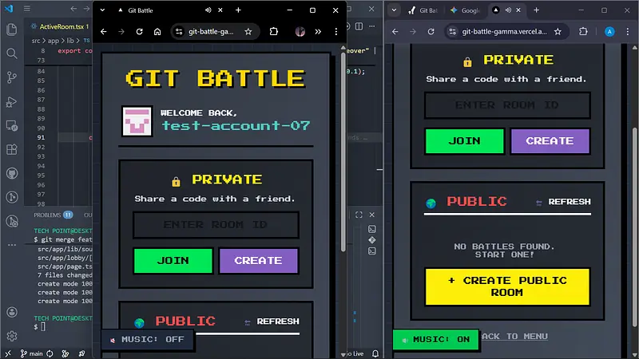The width and height of the screenshot is (639, 359).
Task: Reload the page in the middle browser
Action: pyautogui.click(x=139, y=32)
